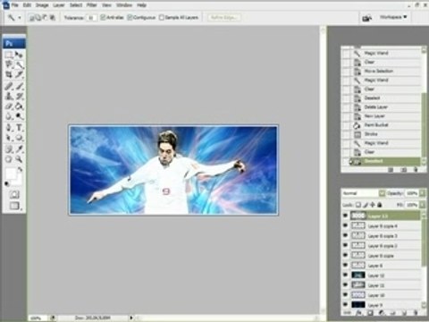
Task: Click the Tolerance input field
Action: tap(91, 18)
